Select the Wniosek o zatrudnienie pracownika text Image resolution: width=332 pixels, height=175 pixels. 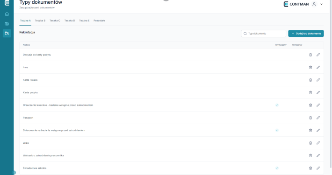click(43, 155)
